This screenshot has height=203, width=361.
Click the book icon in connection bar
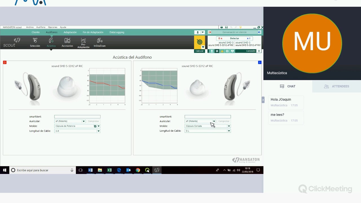point(227,51)
